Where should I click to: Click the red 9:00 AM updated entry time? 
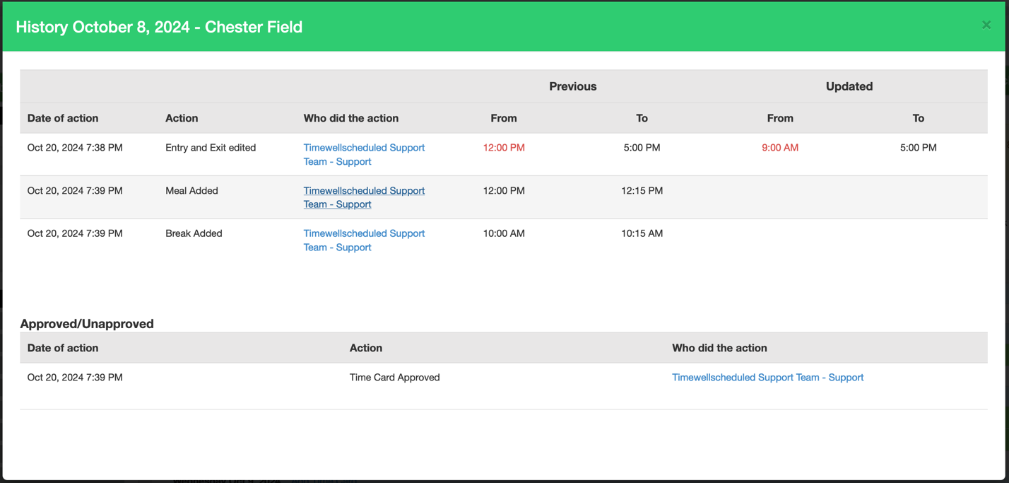click(x=779, y=148)
